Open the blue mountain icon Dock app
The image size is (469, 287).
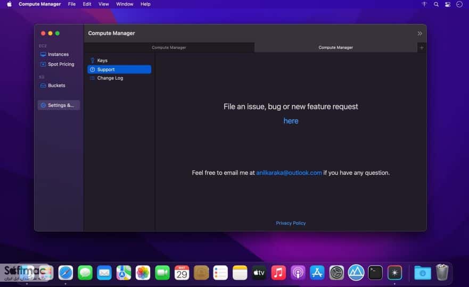coord(356,273)
